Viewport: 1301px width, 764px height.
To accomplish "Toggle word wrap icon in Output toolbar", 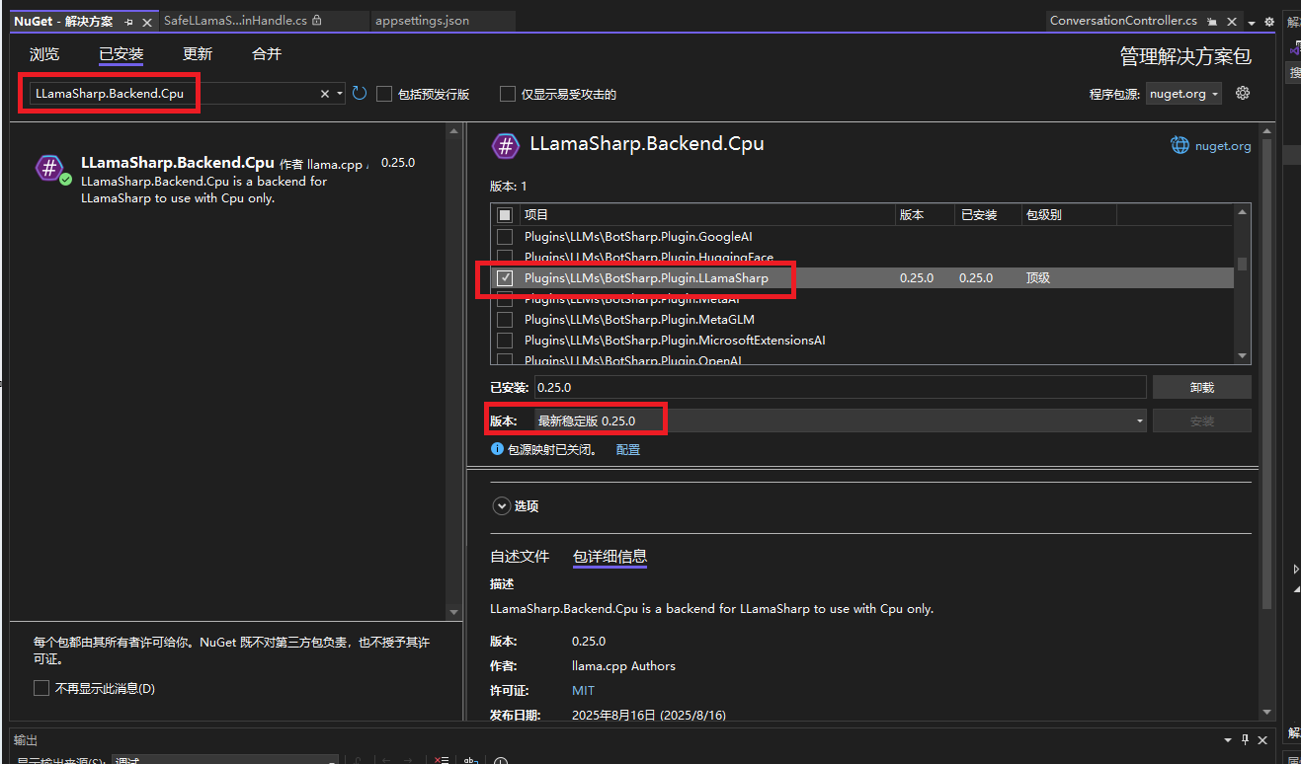I will click(x=471, y=760).
